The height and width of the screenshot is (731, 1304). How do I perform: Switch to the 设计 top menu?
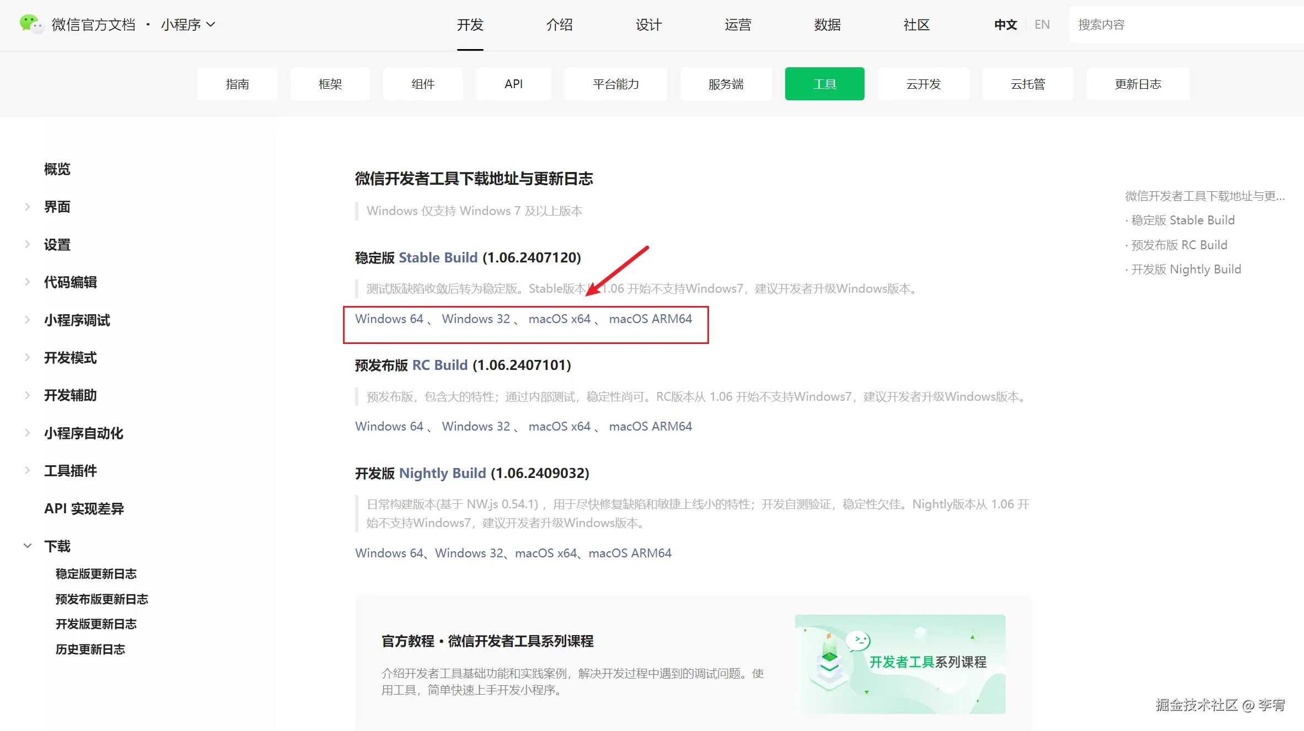point(648,25)
